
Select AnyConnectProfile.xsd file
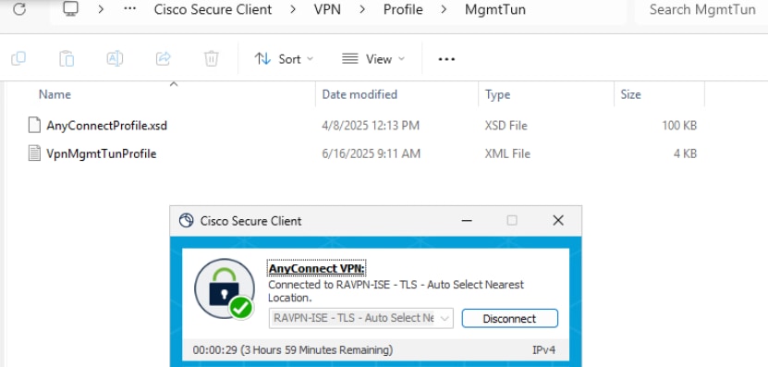click(107, 126)
